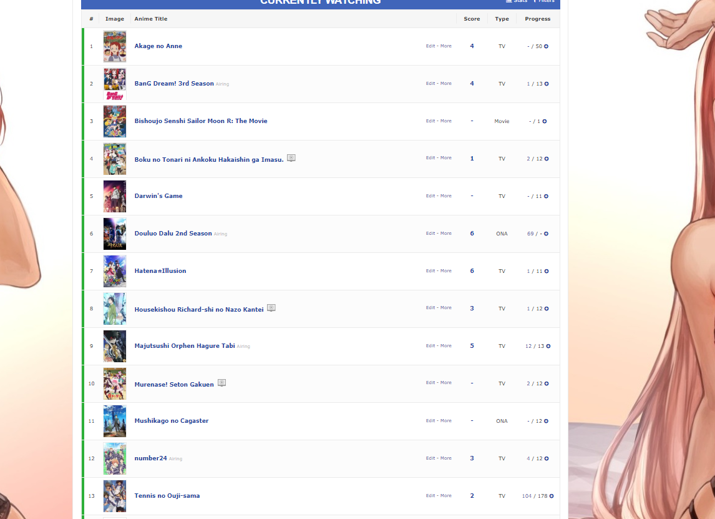The height and width of the screenshot is (519, 715).
Task: Open the Darwin's Game title link
Action: (158, 196)
